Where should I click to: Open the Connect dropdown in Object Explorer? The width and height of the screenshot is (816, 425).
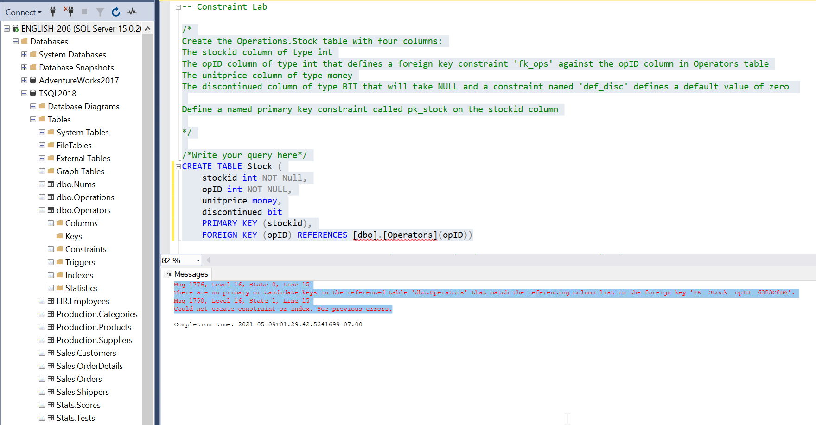(x=24, y=12)
